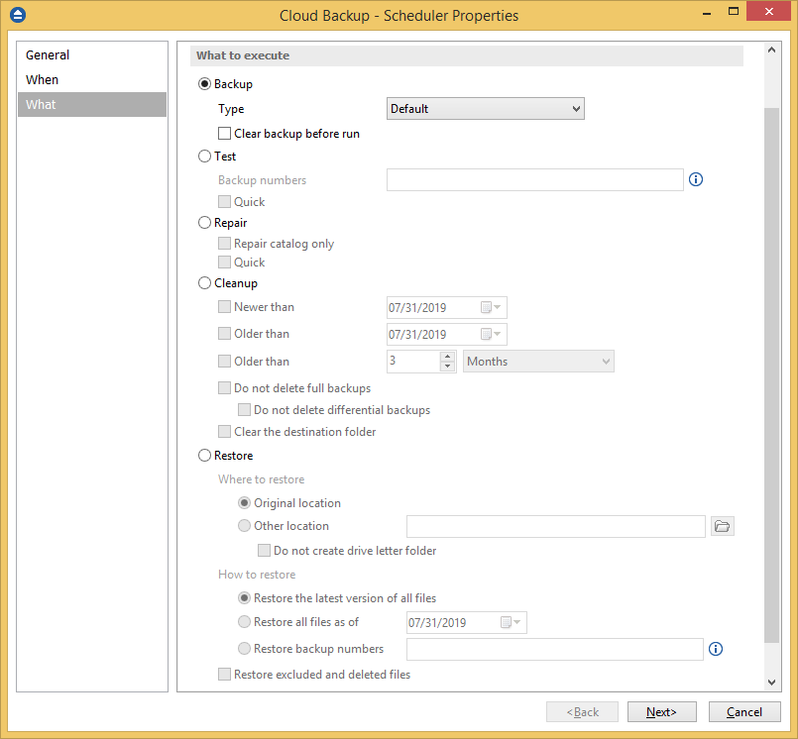This screenshot has height=739, width=798.
Task: Select the Repair radio button
Action: [x=205, y=223]
